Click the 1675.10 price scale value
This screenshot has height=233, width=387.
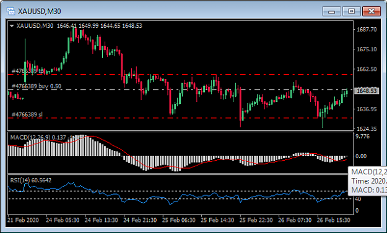(x=367, y=49)
